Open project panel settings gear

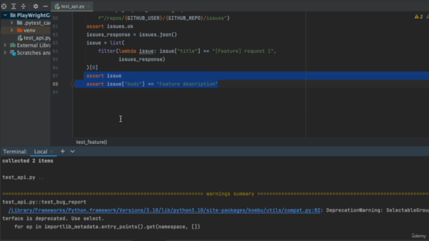coord(36,6)
